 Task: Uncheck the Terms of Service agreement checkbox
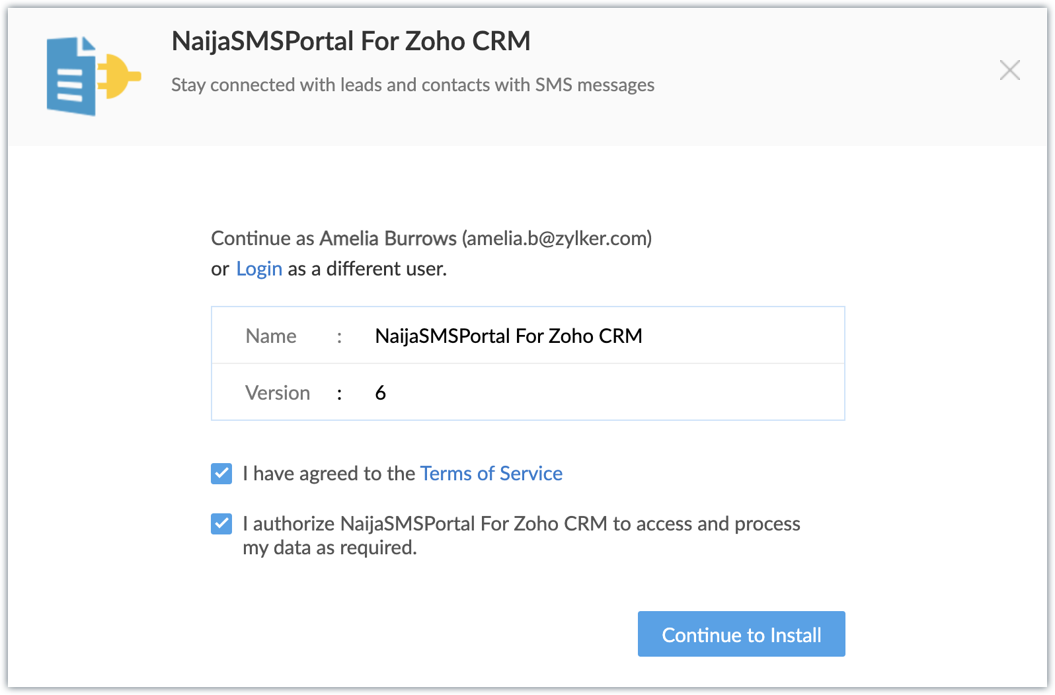[x=221, y=474]
